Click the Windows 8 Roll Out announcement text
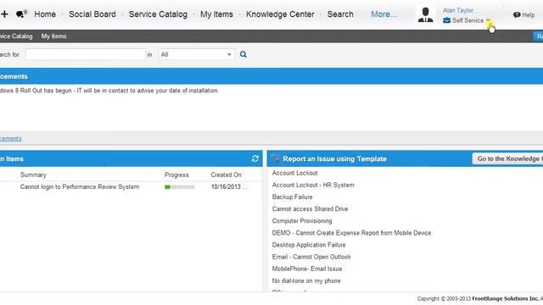Image resolution: width=543 pixels, height=305 pixels. [109, 91]
